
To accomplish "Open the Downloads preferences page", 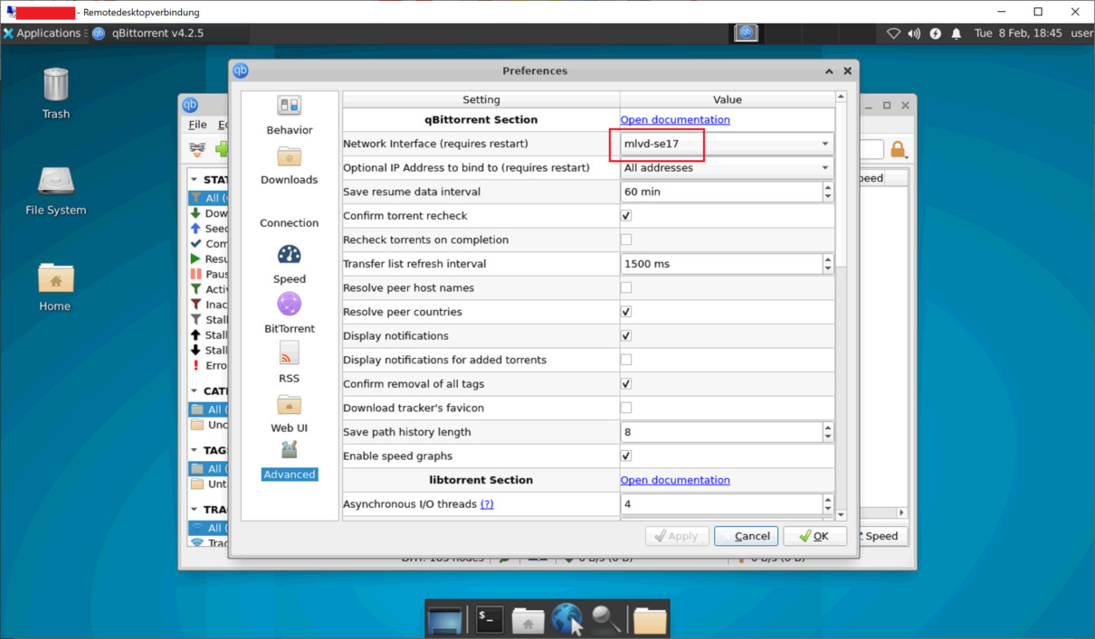I will 290,165.
